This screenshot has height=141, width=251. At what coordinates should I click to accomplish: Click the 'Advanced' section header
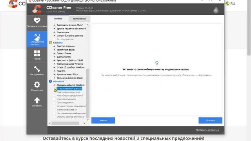pyautogui.click(x=58, y=81)
